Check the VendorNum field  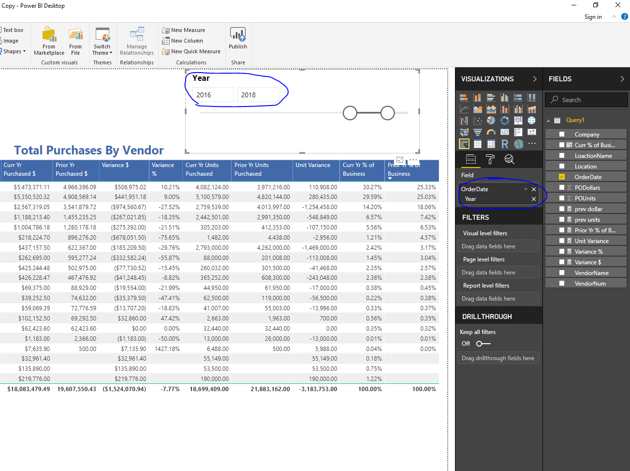point(562,284)
